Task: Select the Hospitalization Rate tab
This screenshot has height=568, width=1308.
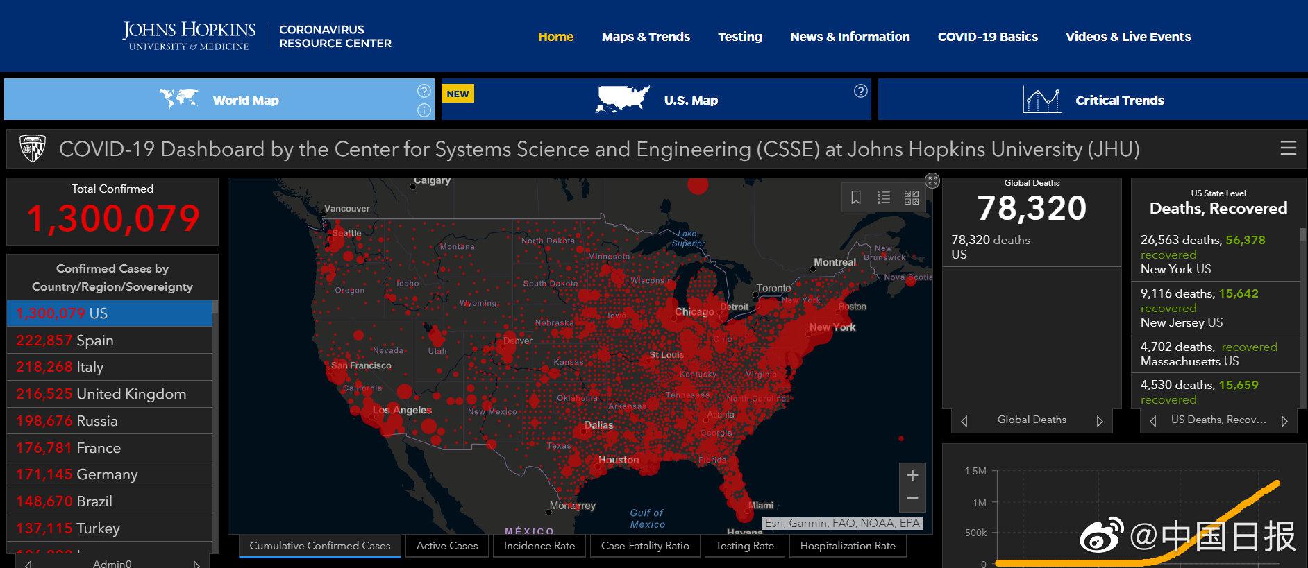Action: [x=848, y=546]
